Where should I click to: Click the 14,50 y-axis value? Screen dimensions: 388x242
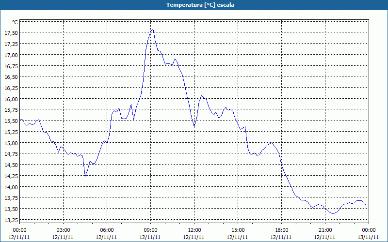pos(11,165)
